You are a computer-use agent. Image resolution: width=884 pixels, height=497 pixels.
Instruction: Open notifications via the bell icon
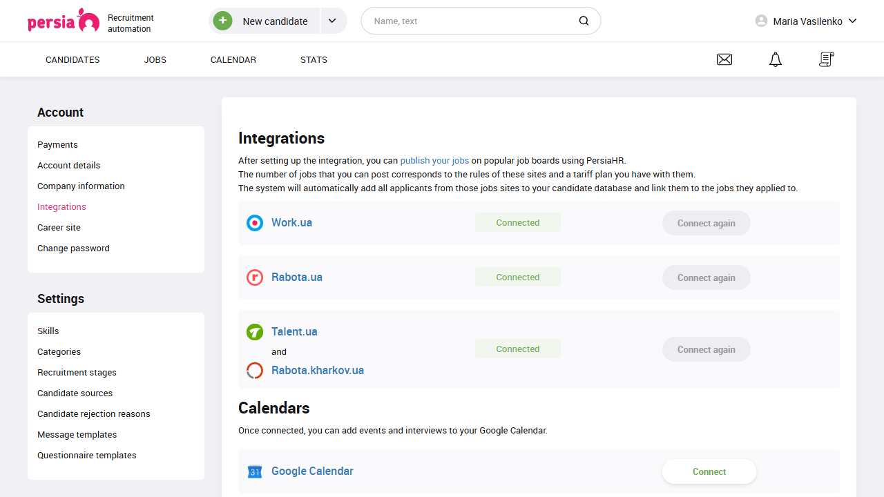pos(775,59)
